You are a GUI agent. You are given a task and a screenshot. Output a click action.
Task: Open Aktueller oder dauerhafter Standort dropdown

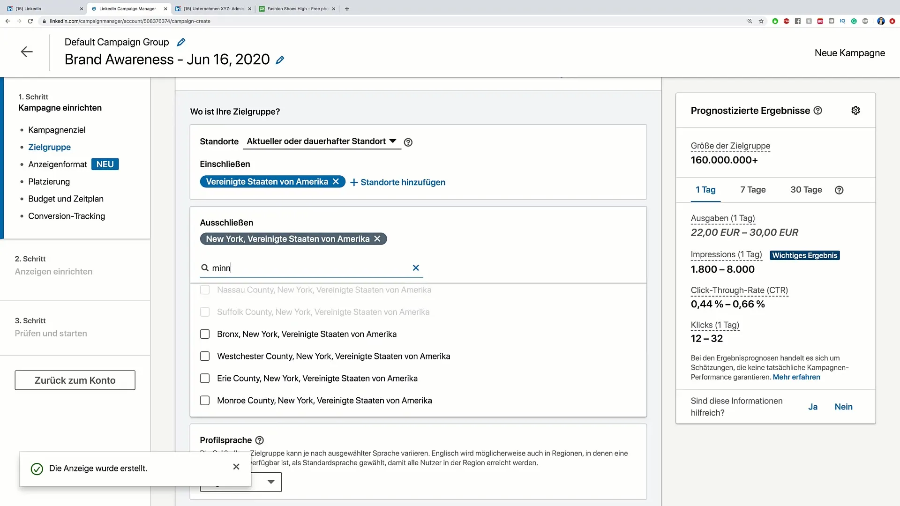pos(322,141)
